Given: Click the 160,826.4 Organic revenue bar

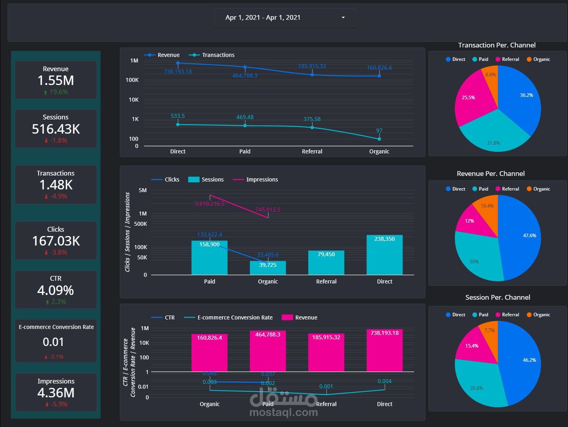Looking at the screenshot, I should (x=209, y=353).
